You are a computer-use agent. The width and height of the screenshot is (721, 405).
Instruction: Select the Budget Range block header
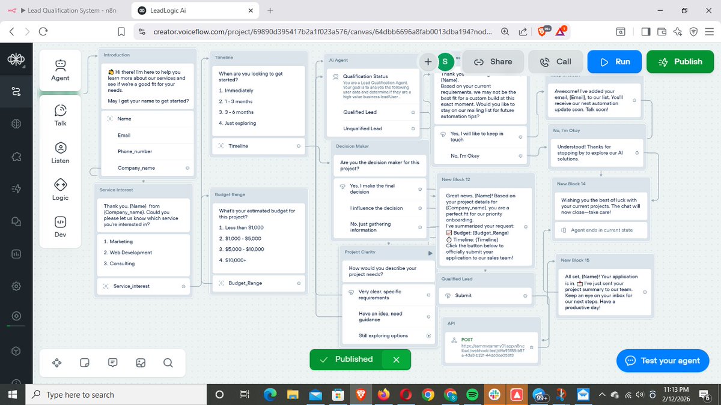[x=230, y=195]
